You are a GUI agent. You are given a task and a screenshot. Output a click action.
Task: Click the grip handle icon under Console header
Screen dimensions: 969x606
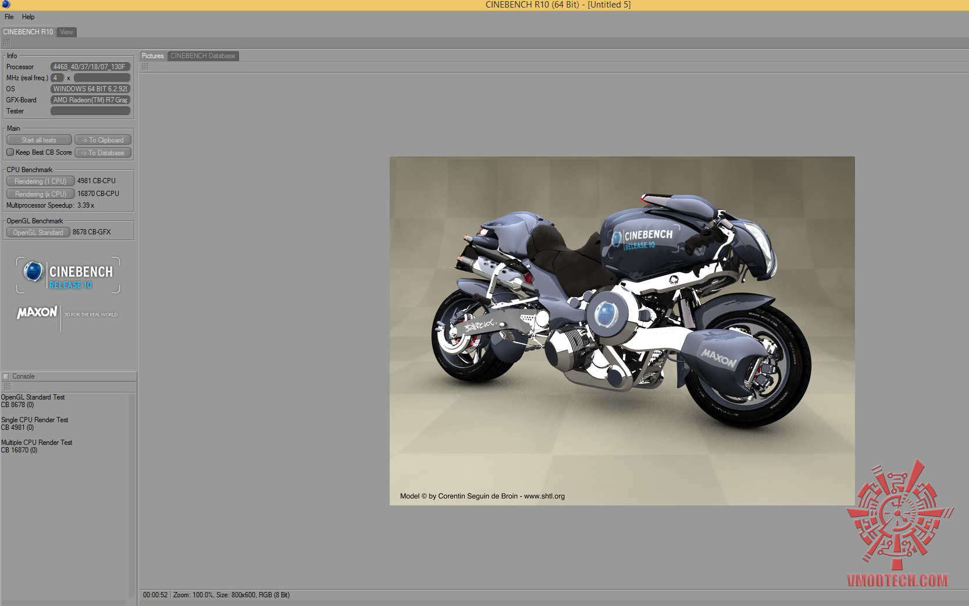point(7,387)
